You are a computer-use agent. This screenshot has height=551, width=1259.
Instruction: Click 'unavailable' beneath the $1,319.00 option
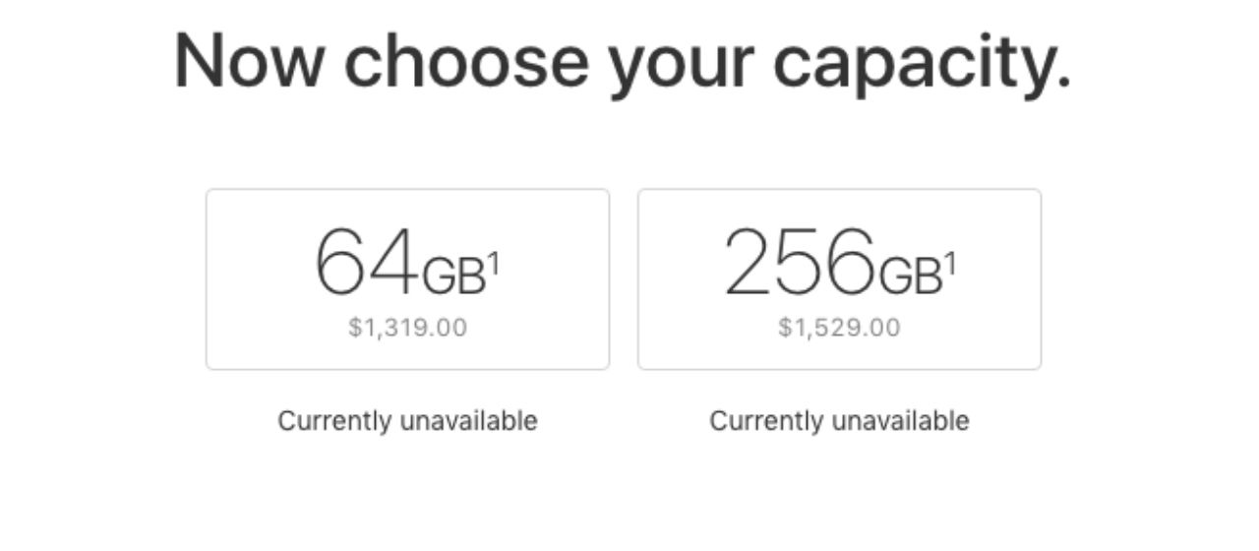[x=468, y=421]
